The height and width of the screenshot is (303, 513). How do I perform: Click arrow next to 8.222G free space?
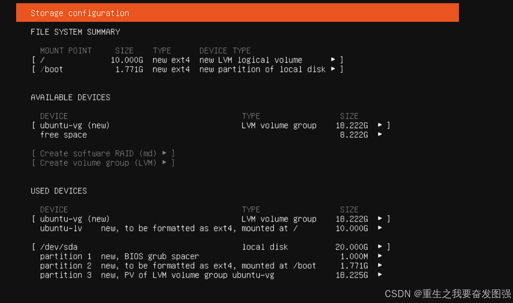[380, 135]
